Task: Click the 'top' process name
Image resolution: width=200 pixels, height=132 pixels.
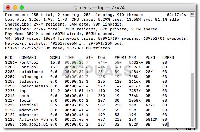Action: [x=23, y=91]
